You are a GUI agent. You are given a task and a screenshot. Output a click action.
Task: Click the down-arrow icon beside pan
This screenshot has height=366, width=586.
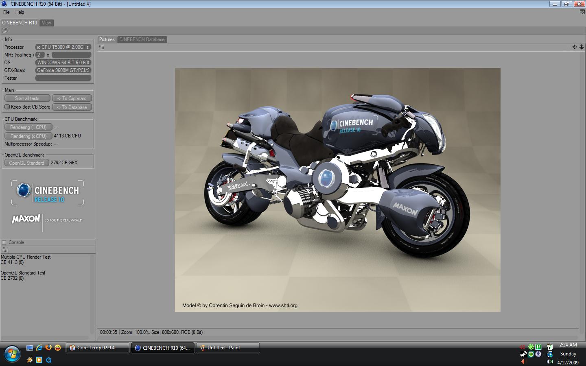[x=582, y=47]
